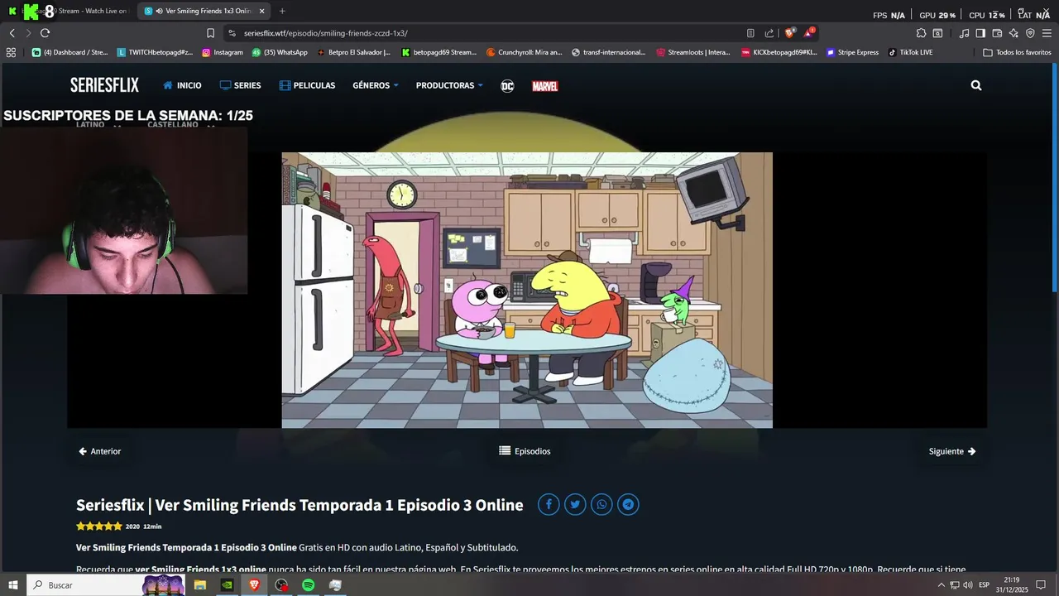
Task: Open the (35) WhatsApp bookmark
Action: pos(280,52)
